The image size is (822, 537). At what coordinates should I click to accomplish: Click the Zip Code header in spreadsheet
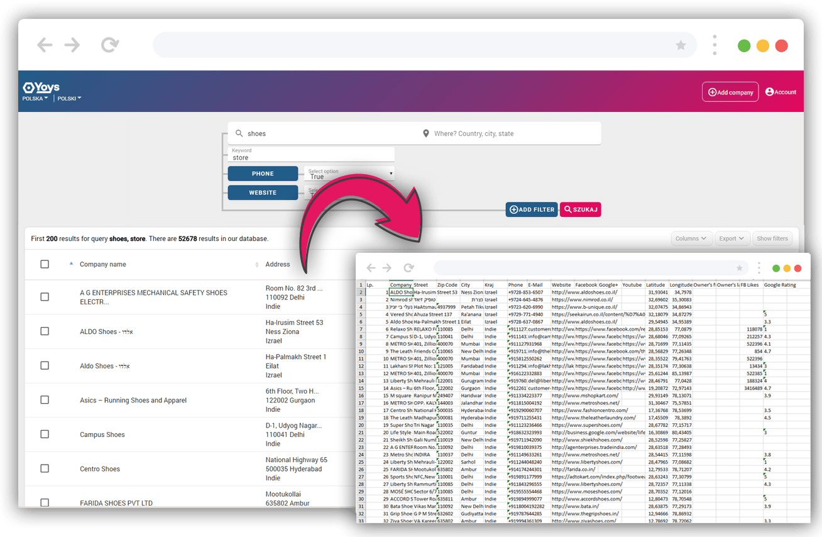click(447, 285)
